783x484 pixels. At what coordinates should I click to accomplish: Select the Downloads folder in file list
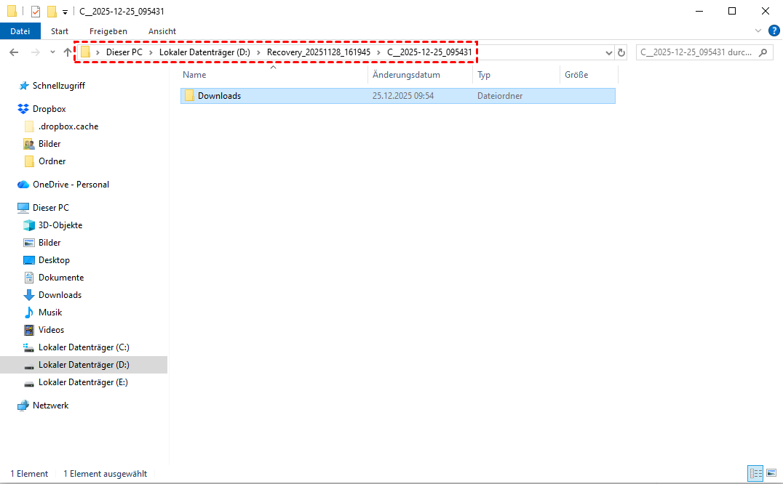219,96
